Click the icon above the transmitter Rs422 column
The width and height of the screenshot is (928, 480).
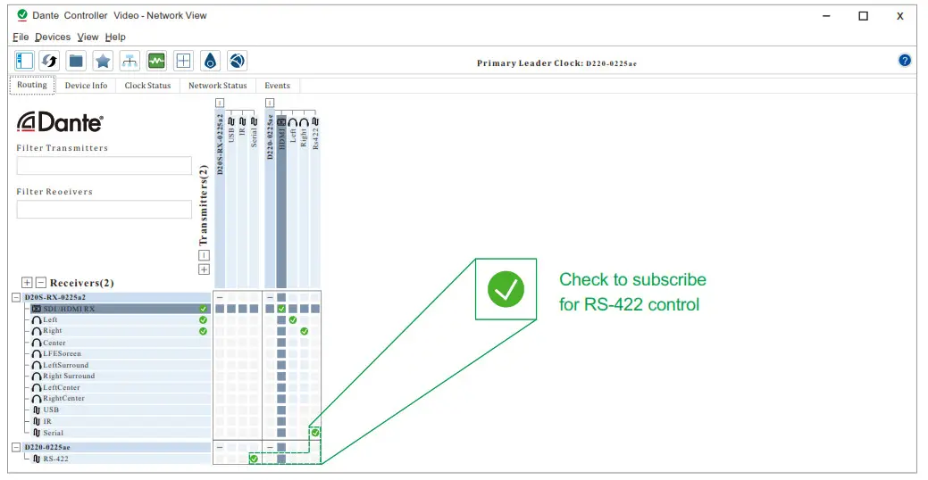click(315, 121)
